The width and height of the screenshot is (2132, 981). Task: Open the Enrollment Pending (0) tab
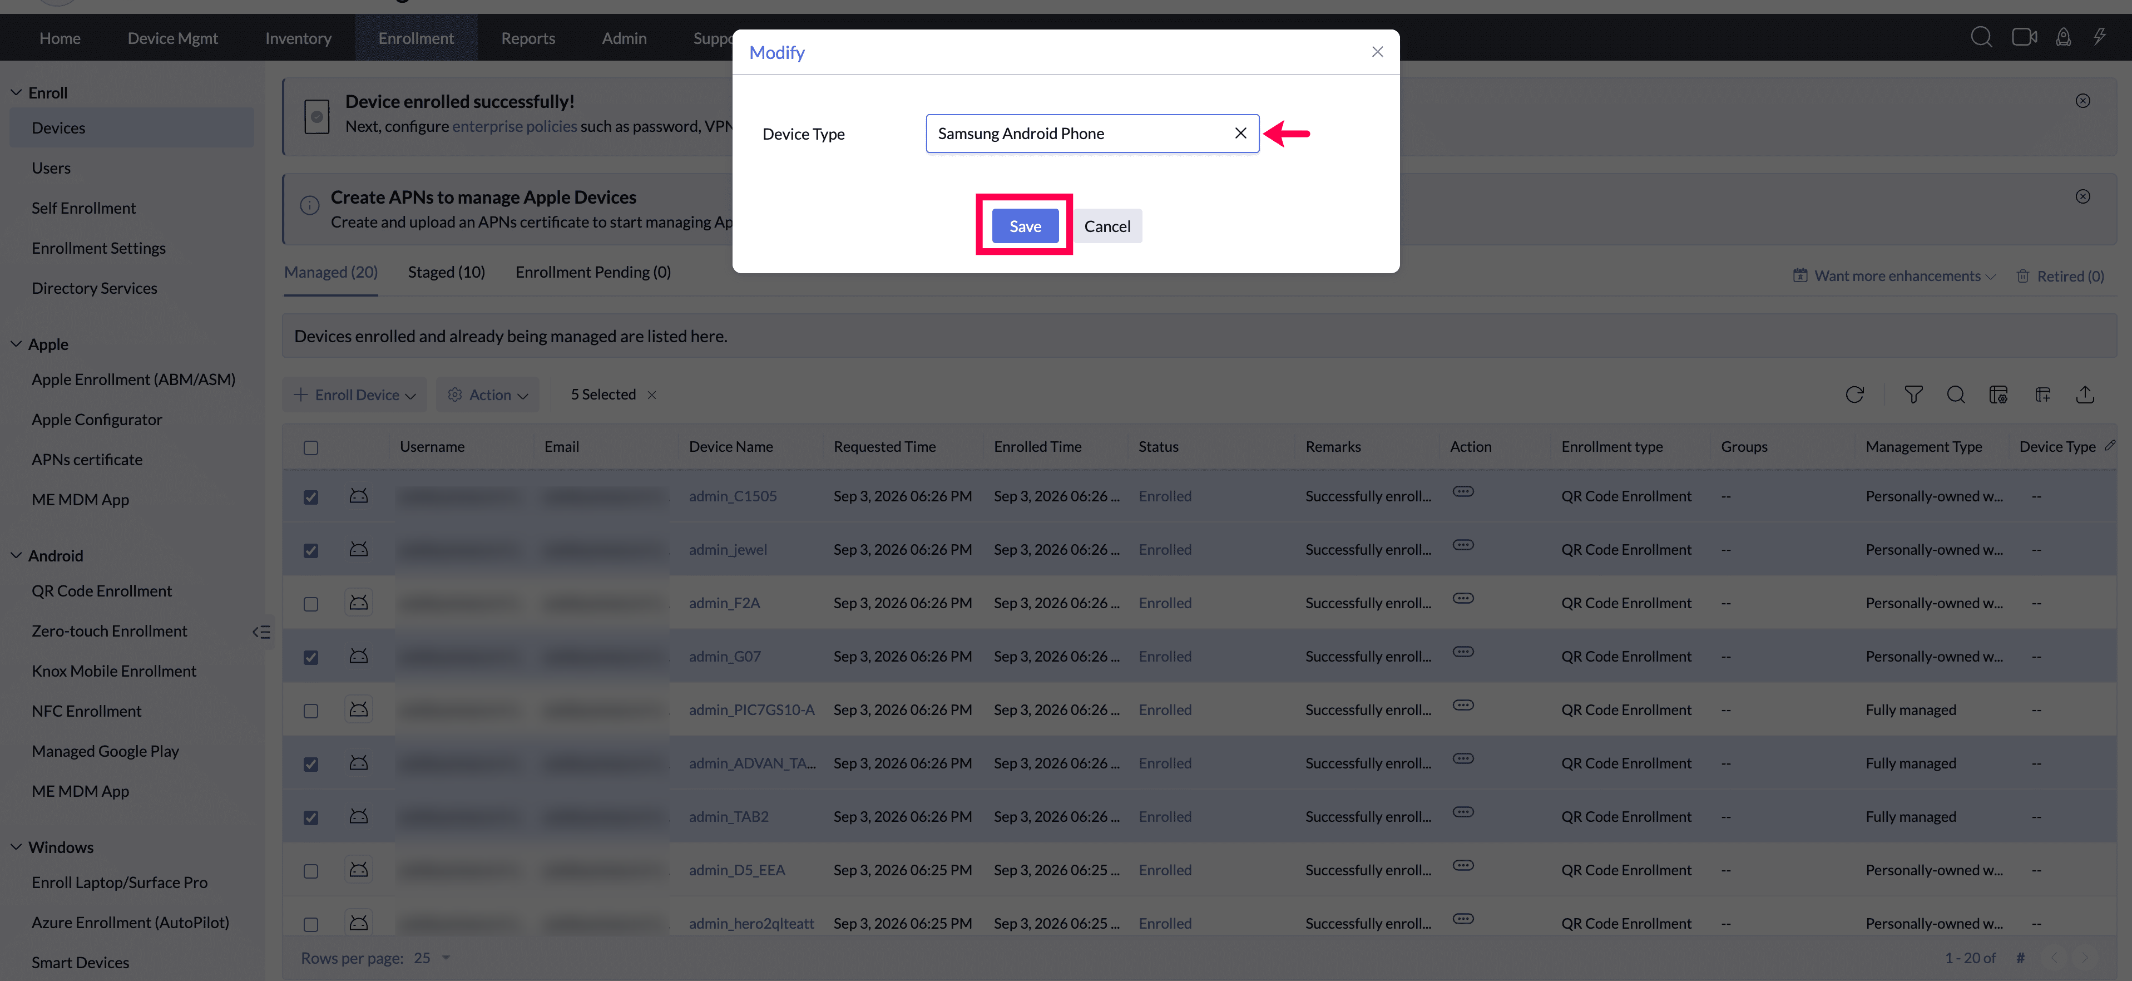pyautogui.click(x=592, y=272)
